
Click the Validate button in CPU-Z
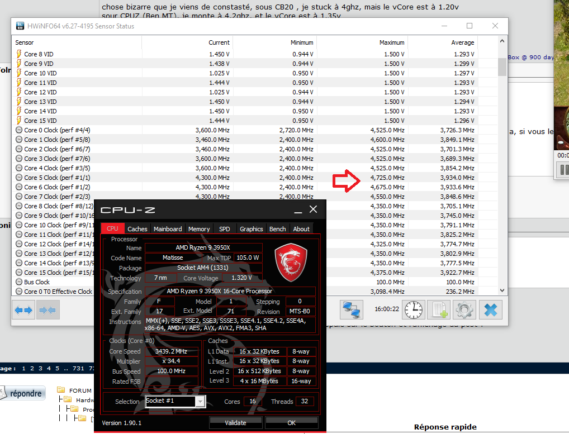tap(235, 422)
